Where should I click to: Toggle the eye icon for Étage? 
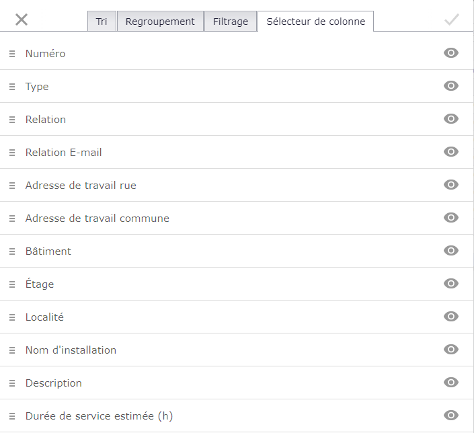pos(451,284)
